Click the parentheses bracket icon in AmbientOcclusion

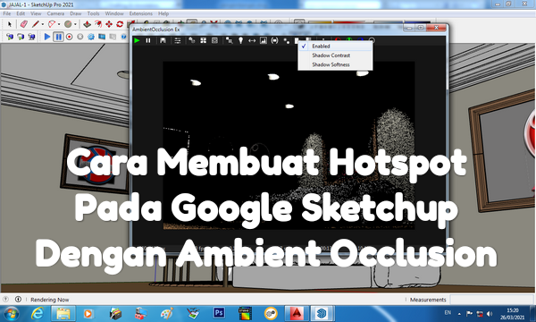274,41
